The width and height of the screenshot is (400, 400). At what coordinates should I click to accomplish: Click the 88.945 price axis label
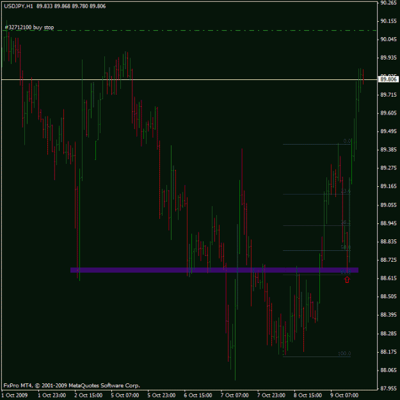point(388,223)
